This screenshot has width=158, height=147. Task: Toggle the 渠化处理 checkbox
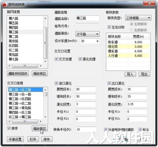[80, 59]
